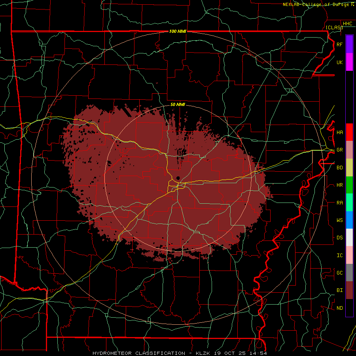Click the NEXLAB College of DuPage credit
The width and height of the screenshot is (356, 356).
click(x=318, y=4)
